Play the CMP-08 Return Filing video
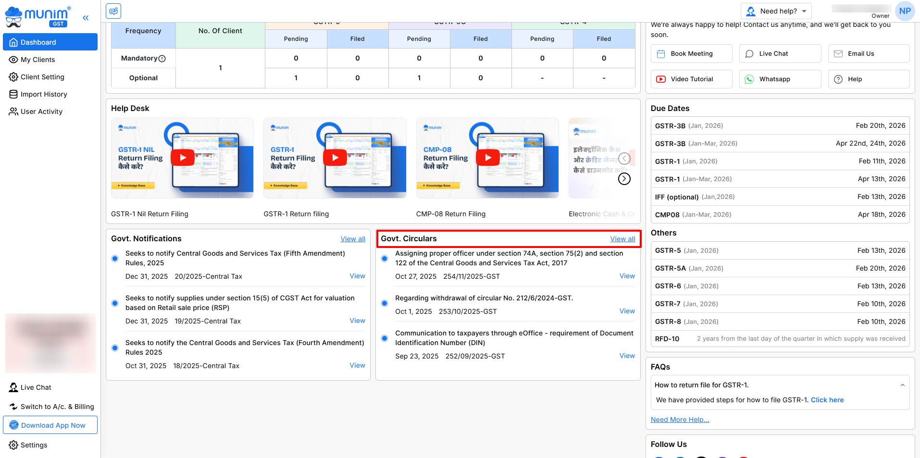The width and height of the screenshot is (920, 458). click(488, 158)
